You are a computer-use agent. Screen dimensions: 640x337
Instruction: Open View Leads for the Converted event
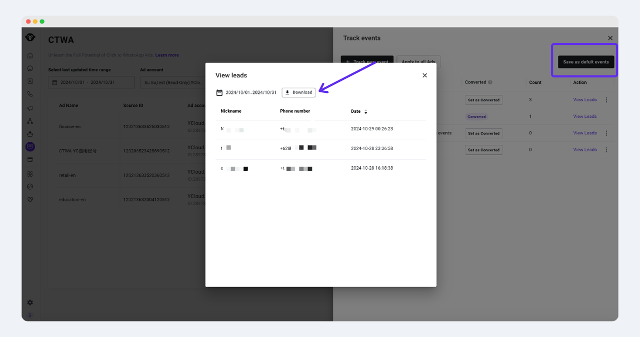(x=584, y=116)
